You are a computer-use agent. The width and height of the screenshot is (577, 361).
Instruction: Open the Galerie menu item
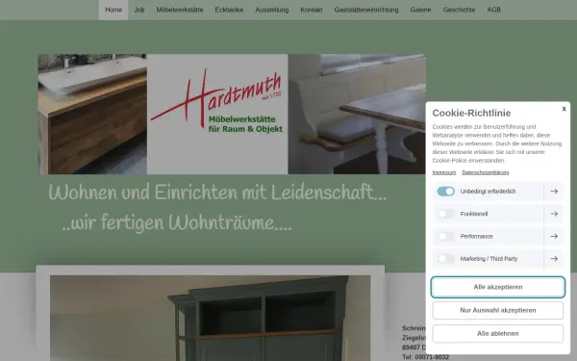[x=420, y=10]
